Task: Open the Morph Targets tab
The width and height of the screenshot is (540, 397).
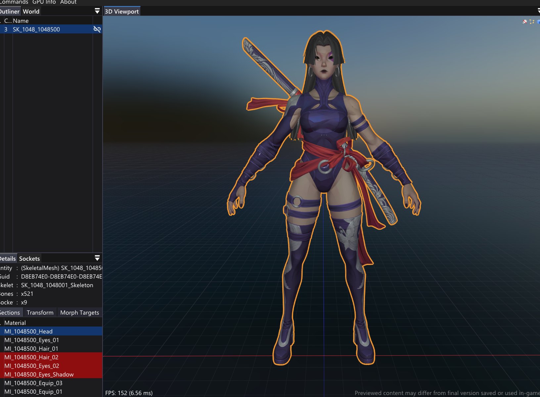Action: pyautogui.click(x=79, y=313)
